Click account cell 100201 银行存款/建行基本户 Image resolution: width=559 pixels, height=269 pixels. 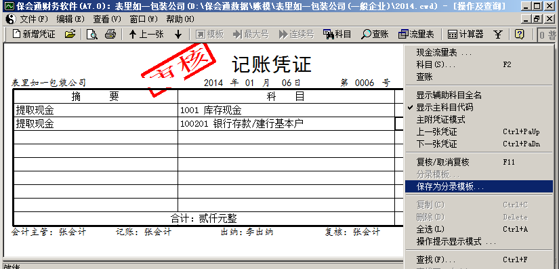(286, 123)
